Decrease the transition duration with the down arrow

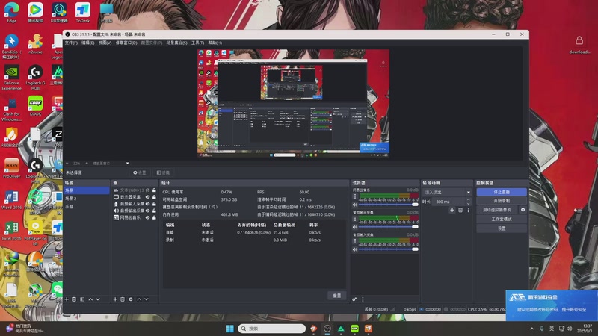pyautogui.click(x=469, y=204)
